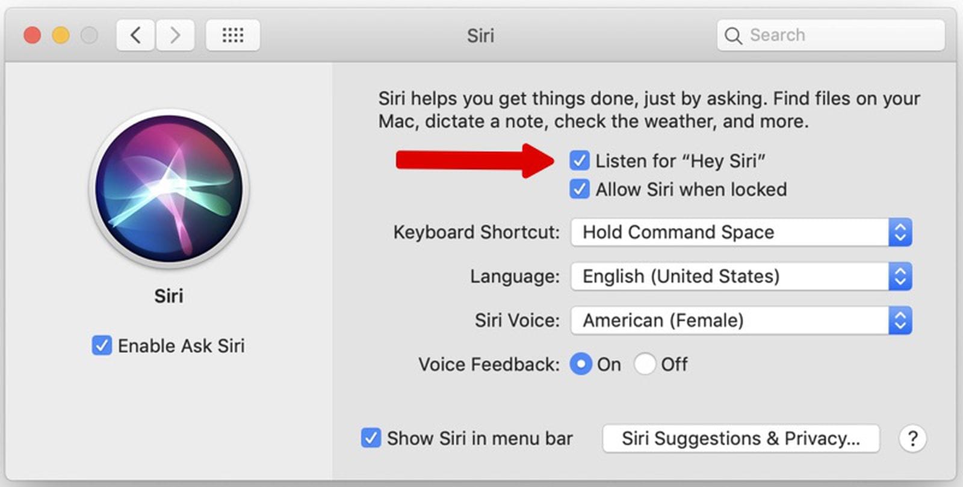Click the back navigation arrow
This screenshot has width=963, height=487.
pos(135,35)
